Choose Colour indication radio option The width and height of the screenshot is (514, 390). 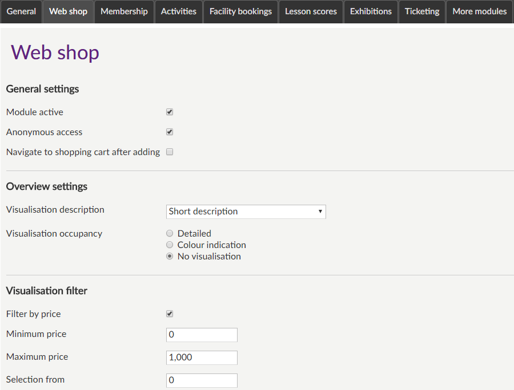(x=170, y=245)
